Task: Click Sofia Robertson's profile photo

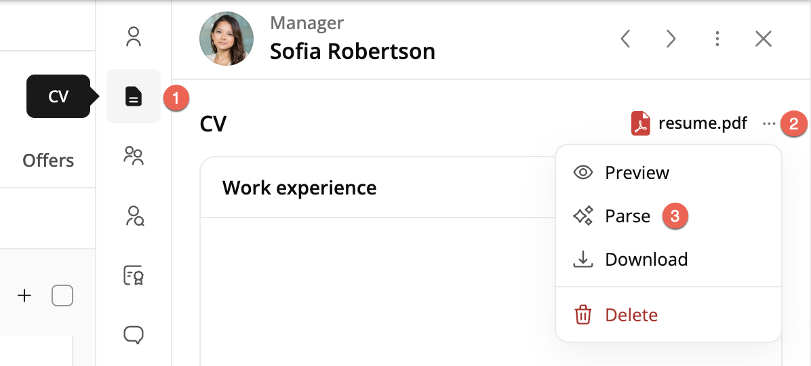Action: 226,38
